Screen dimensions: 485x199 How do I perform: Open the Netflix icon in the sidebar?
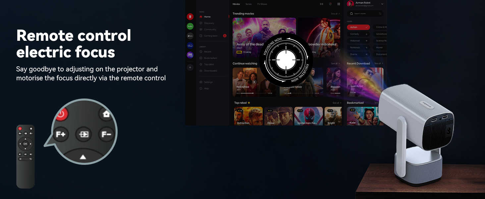click(190, 17)
